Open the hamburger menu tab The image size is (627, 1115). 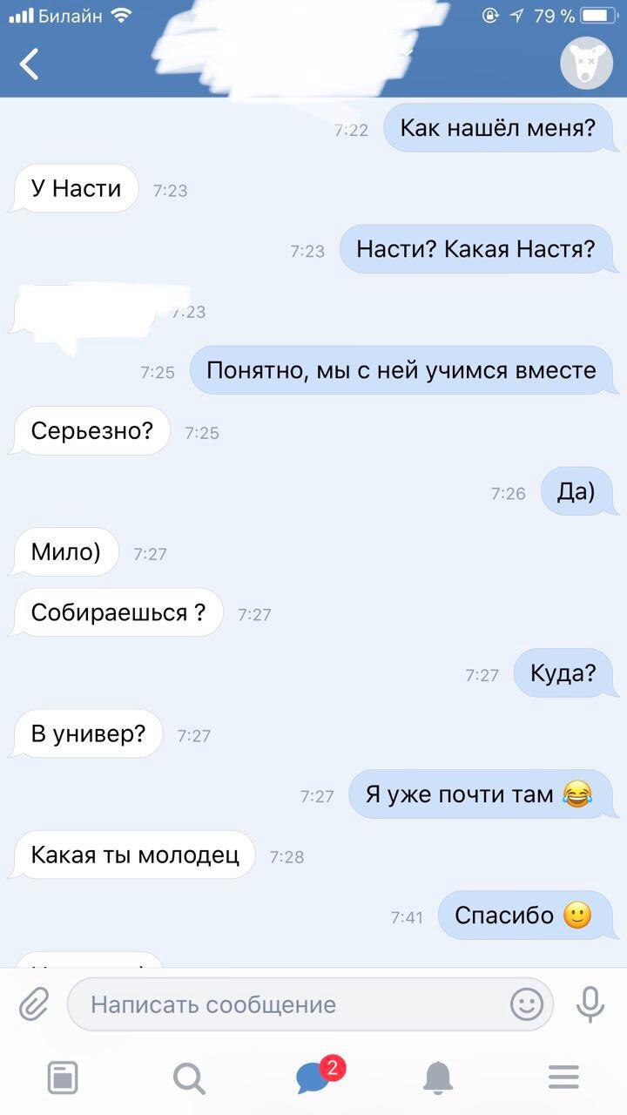564,1078
